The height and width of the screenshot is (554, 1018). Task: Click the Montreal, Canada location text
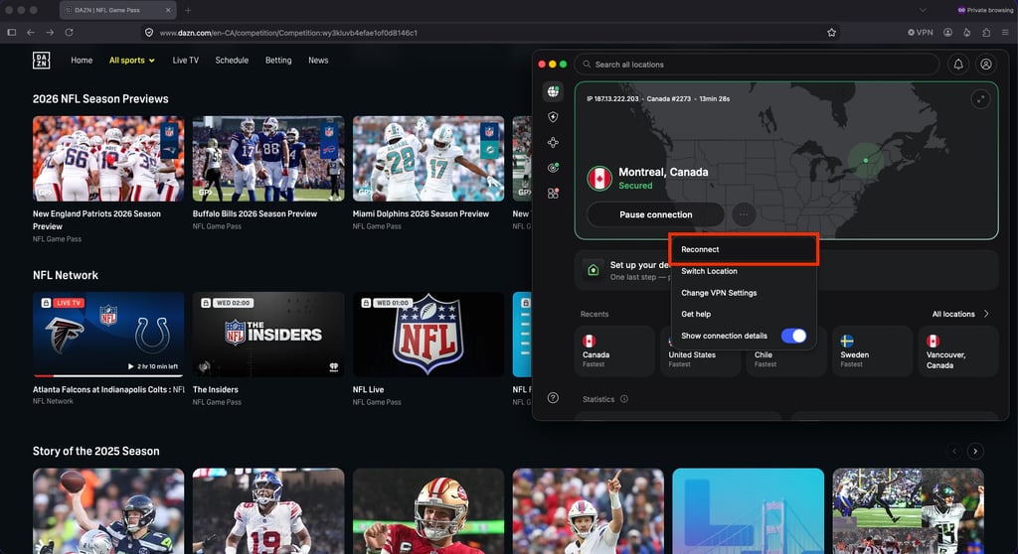(663, 172)
